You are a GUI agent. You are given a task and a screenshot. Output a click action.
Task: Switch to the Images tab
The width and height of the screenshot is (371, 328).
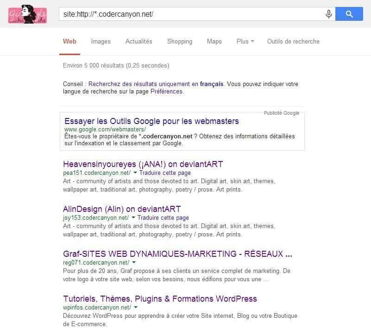101,41
